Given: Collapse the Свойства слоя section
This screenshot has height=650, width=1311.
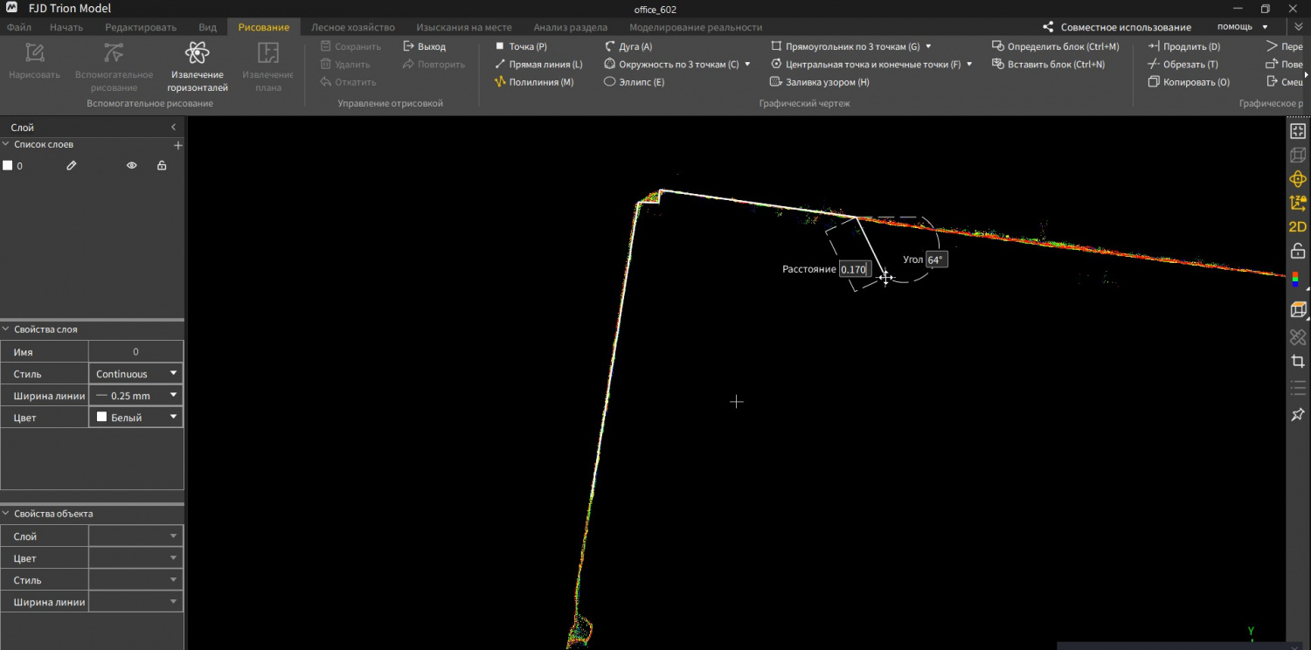Looking at the screenshot, I should (x=6, y=329).
